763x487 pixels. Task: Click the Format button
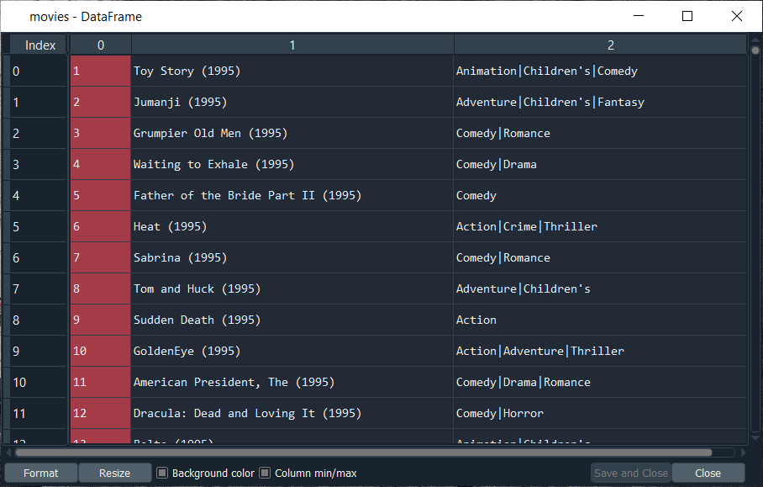pyautogui.click(x=40, y=473)
